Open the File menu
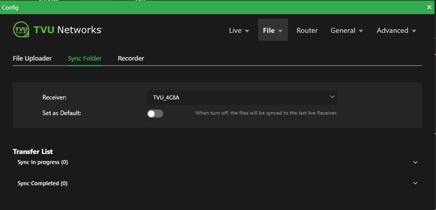Viewport: 436px width, 210px height. (x=273, y=30)
